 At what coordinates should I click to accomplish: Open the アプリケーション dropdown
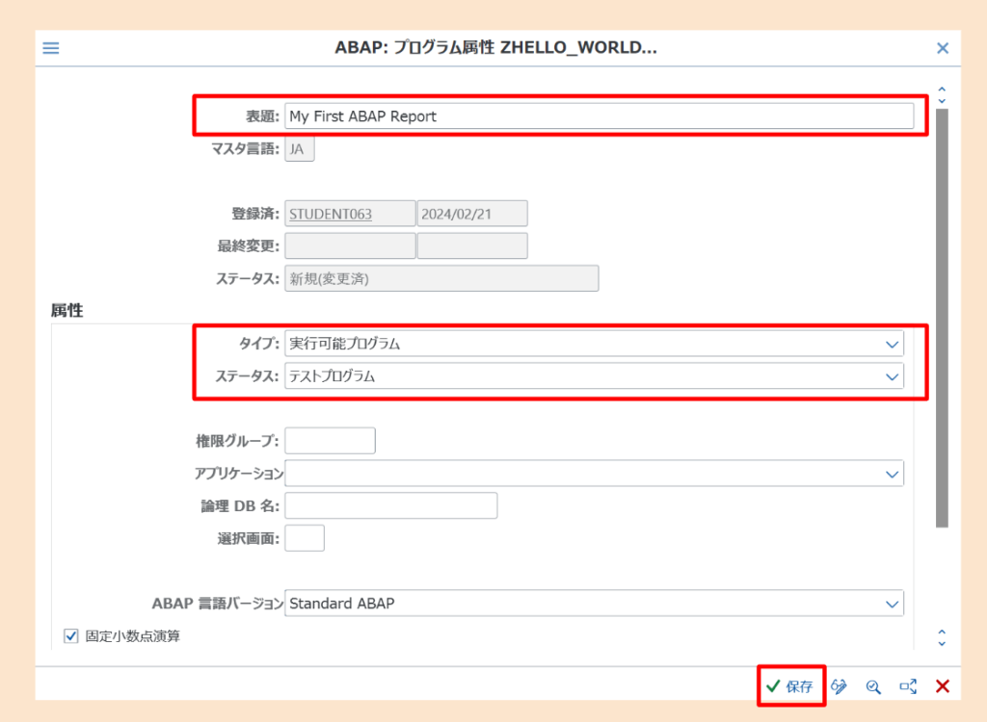pos(892,473)
